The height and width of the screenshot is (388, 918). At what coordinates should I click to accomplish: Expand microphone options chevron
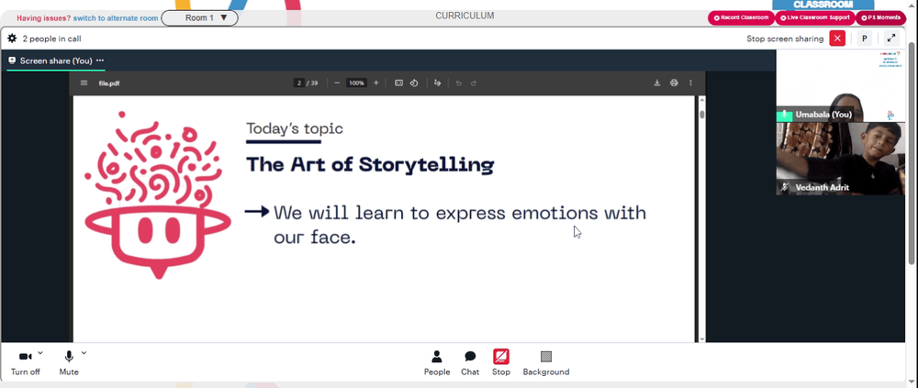(x=84, y=353)
